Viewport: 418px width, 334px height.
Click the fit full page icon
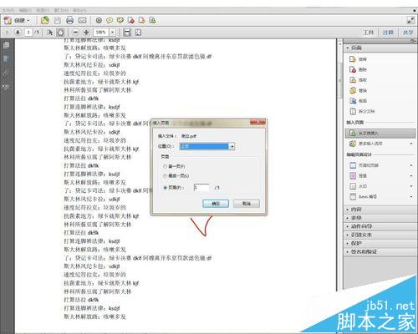[138, 33]
